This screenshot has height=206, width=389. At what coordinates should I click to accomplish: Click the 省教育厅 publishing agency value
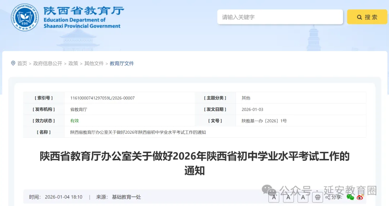click(79, 109)
